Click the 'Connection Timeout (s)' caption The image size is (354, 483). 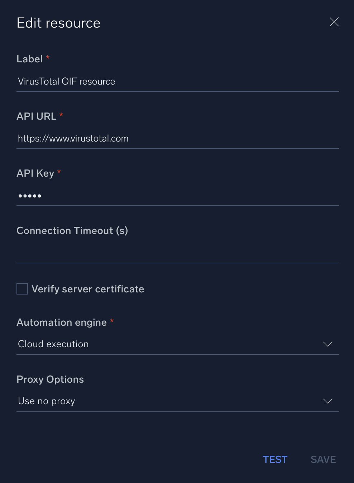tap(72, 231)
